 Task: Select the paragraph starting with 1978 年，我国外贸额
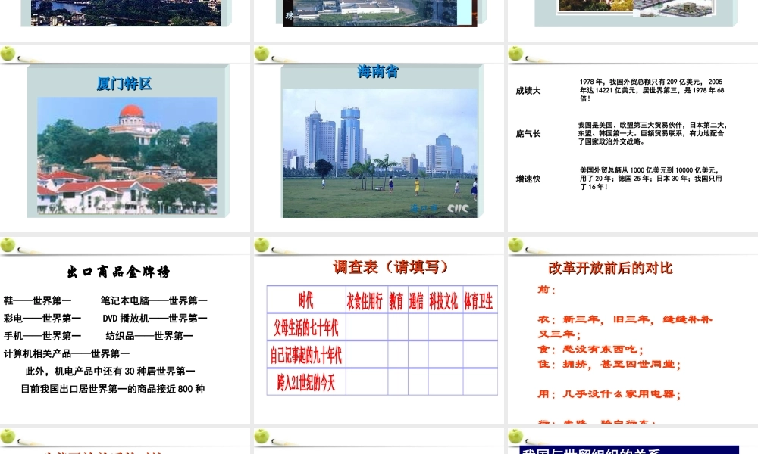coord(652,90)
